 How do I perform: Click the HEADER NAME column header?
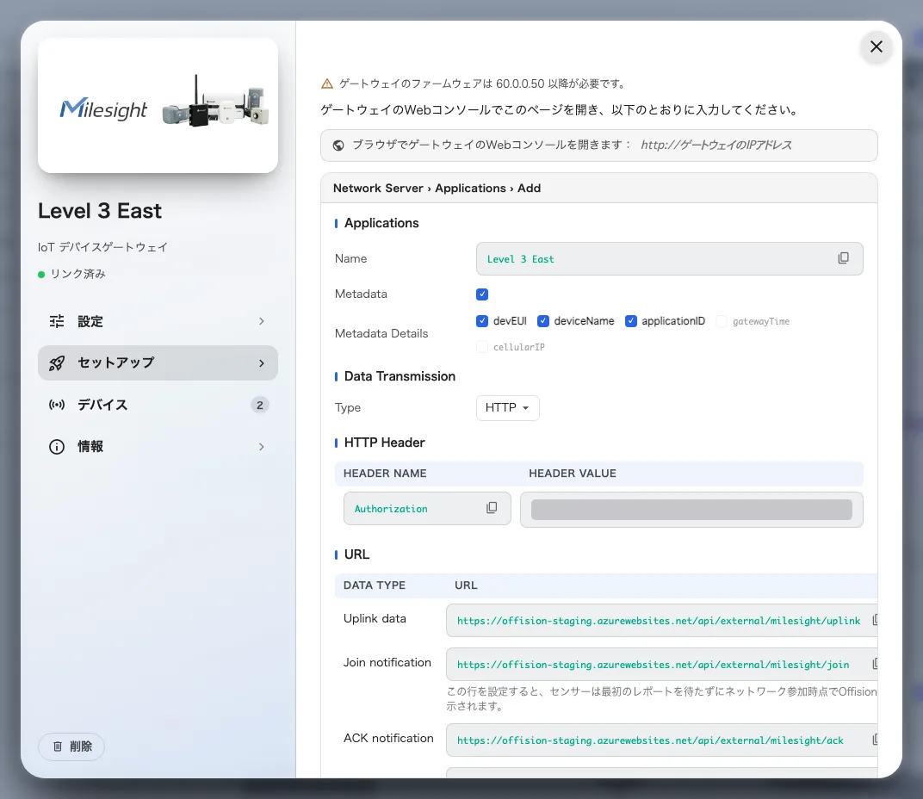(385, 474)
